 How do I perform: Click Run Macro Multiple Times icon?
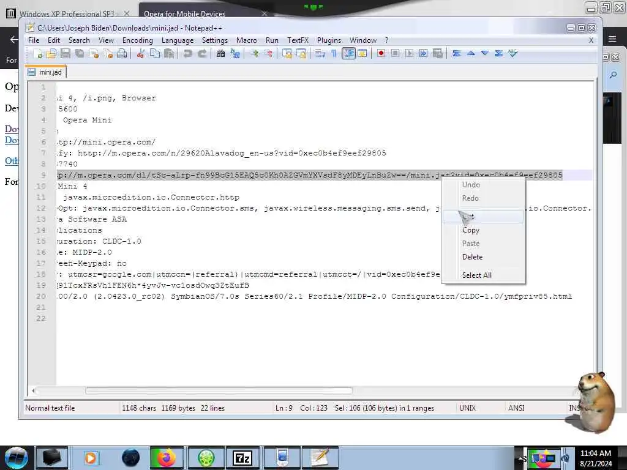click(x=424, y=54)
